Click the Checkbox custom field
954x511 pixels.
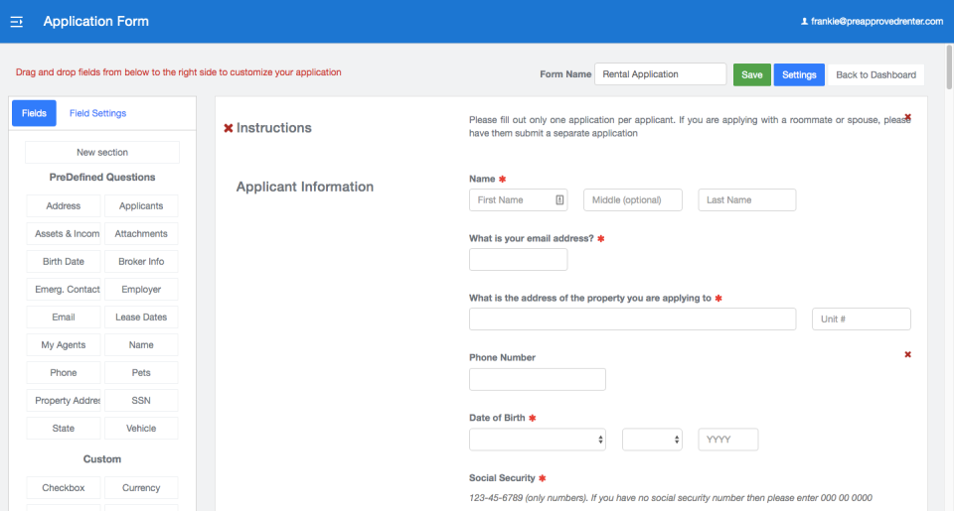pyautogui.click(x=64, y=488)
